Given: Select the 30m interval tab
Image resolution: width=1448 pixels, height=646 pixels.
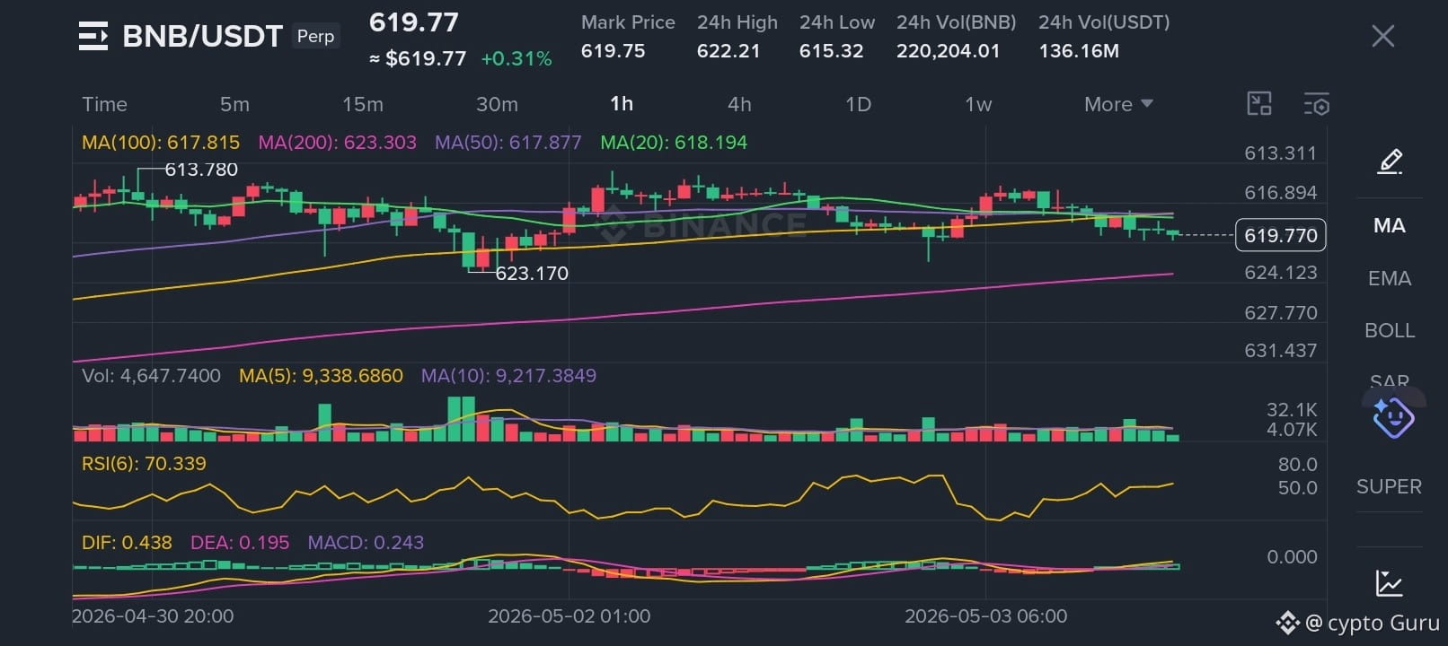Looking at the screenshot, I should (497, 104).
